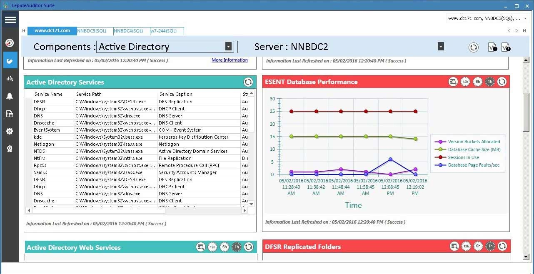Refresh the Active Directory Services panel

point(248,82)
